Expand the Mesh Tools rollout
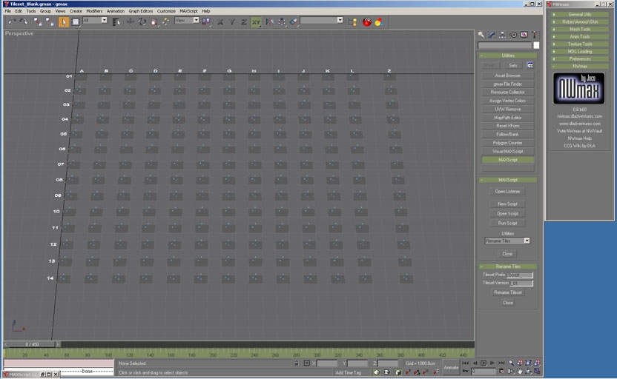 pos(580,29)
